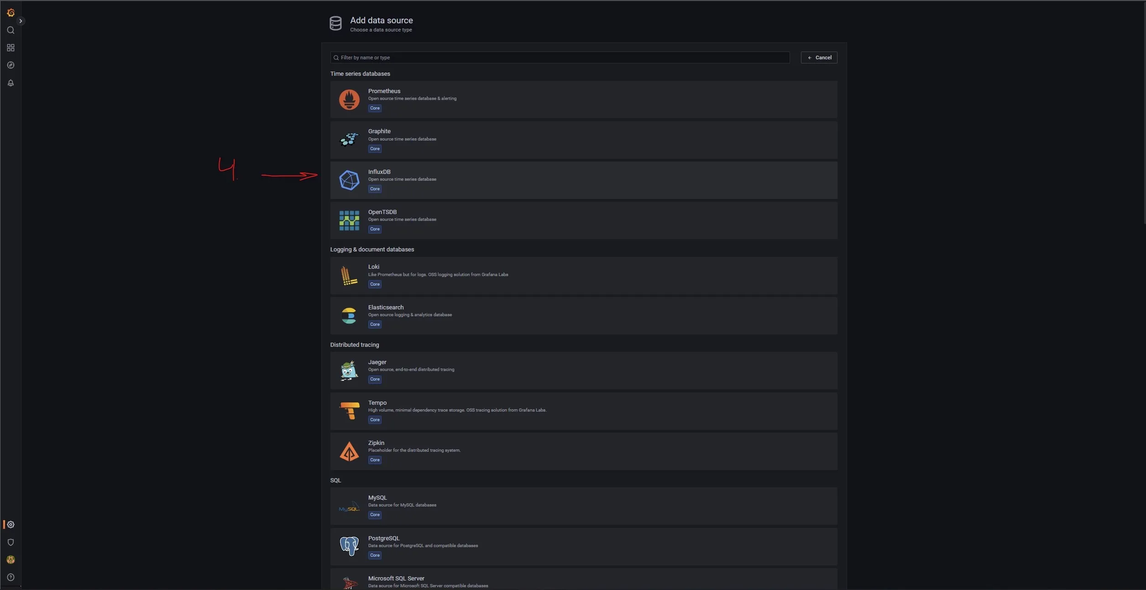The width and height of the screenshot is (1146, 590).
Task: Select the Elasticsearch data source
Action: [583, 316]
